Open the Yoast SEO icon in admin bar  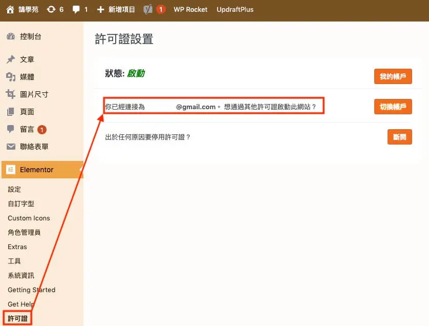148,10
